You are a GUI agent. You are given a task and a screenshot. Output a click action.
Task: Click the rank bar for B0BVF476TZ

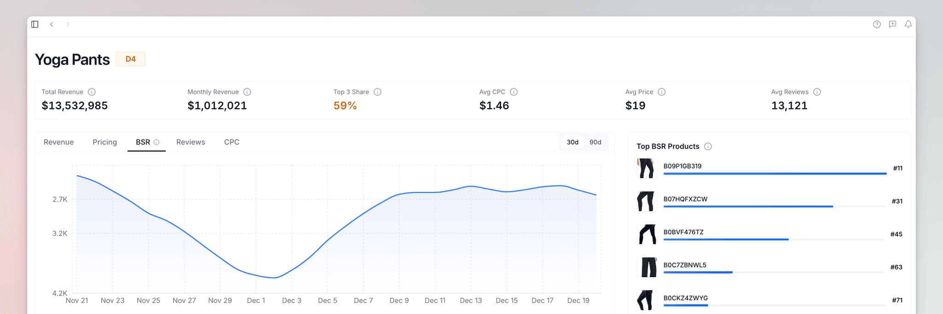tap(774, 239)
